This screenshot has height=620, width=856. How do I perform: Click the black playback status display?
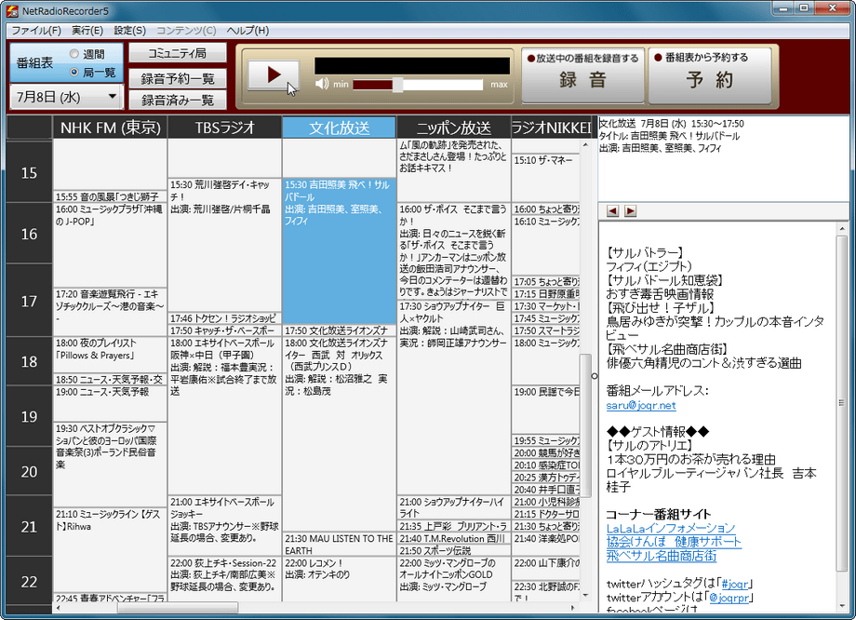click(x=412, y=66)
